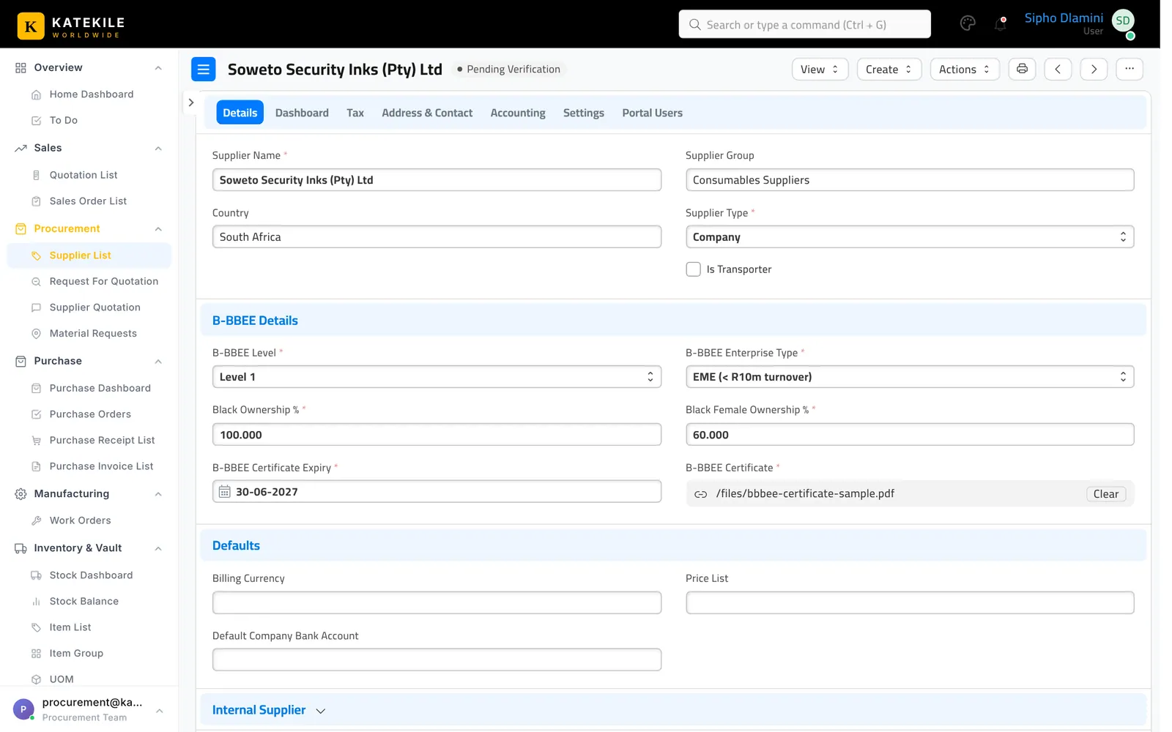This screenshot has height=732, width=1172.
Task: Open the Portal Users tab
Action: [652, 113]
